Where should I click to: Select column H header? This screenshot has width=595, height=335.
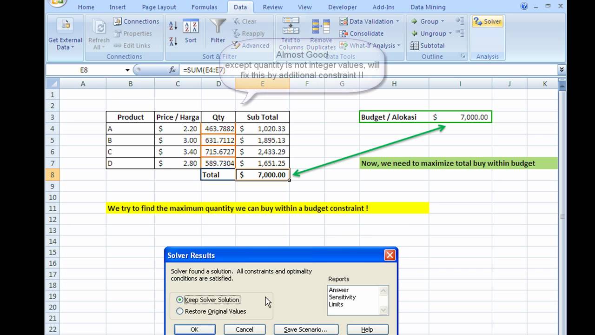394,84
